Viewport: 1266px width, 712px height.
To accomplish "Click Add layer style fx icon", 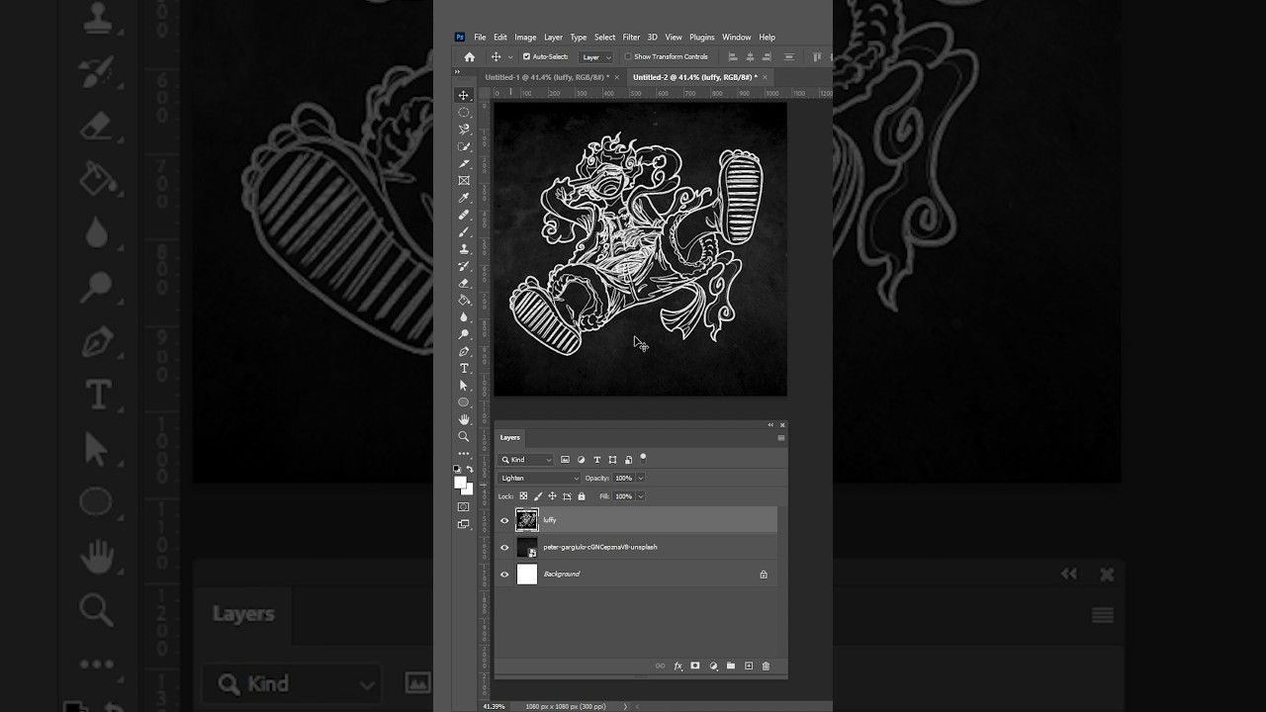I will tap(678, 667).
